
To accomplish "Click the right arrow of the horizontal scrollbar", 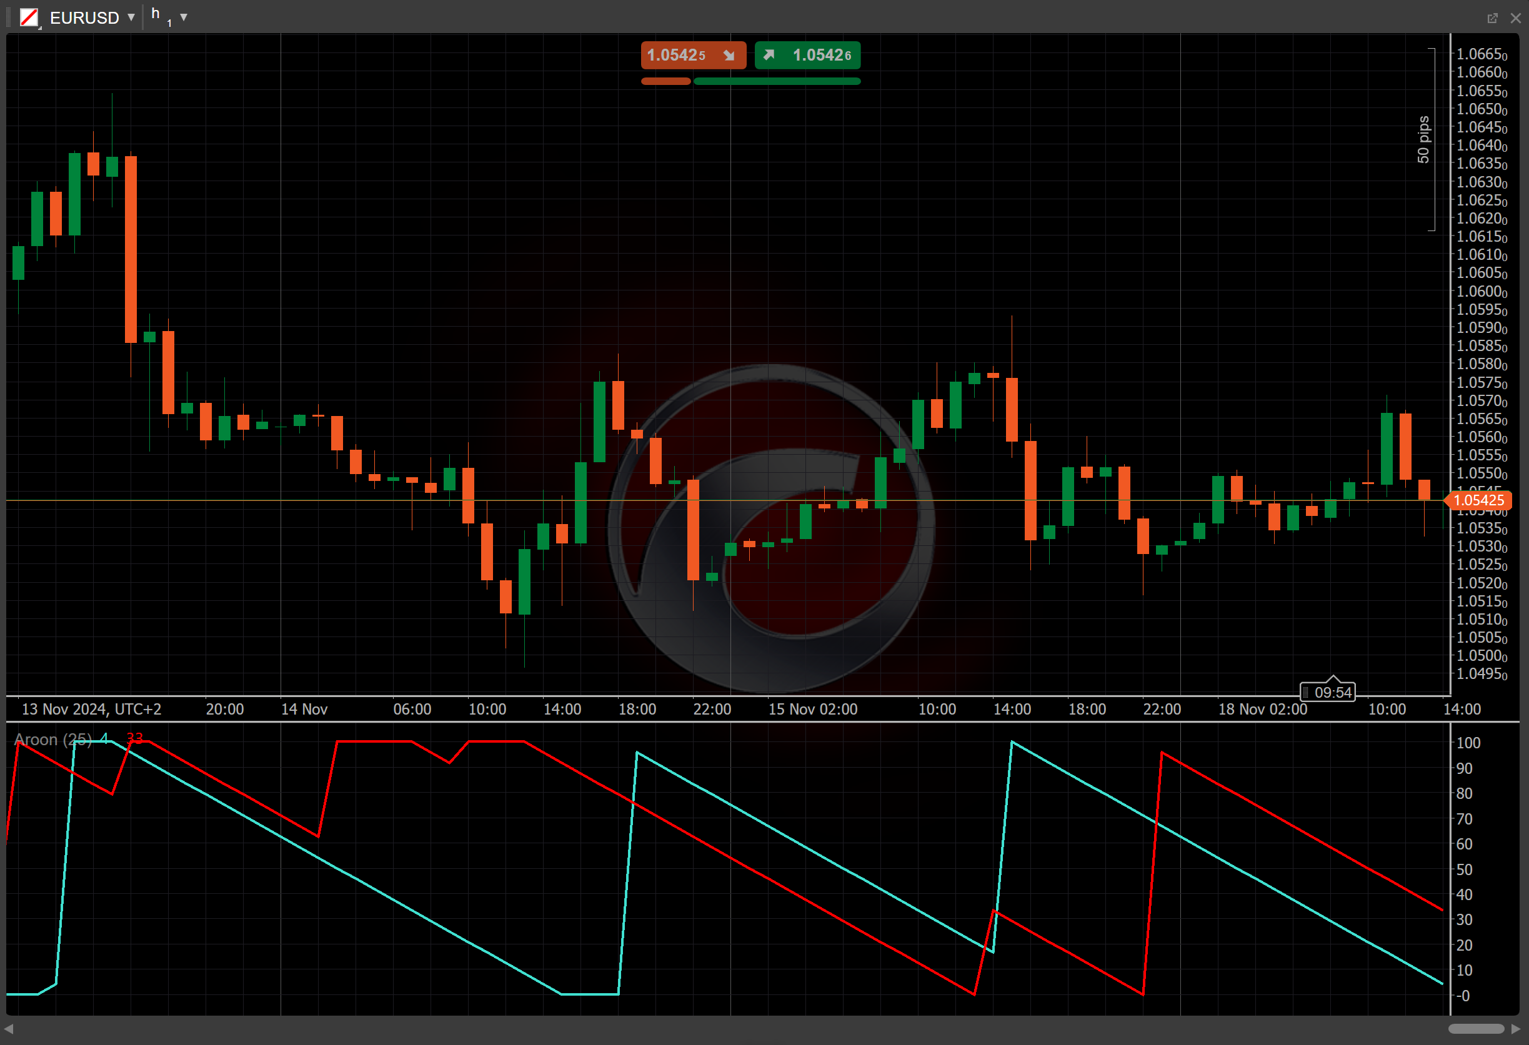I will (1516, 1029).
